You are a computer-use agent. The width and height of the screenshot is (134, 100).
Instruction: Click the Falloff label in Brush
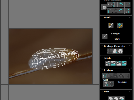coord(117,39)
